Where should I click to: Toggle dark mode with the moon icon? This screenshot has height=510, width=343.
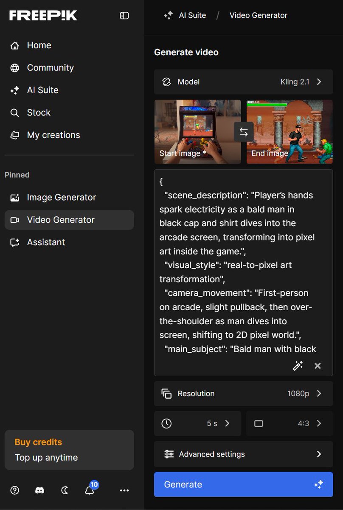(65, 490)
